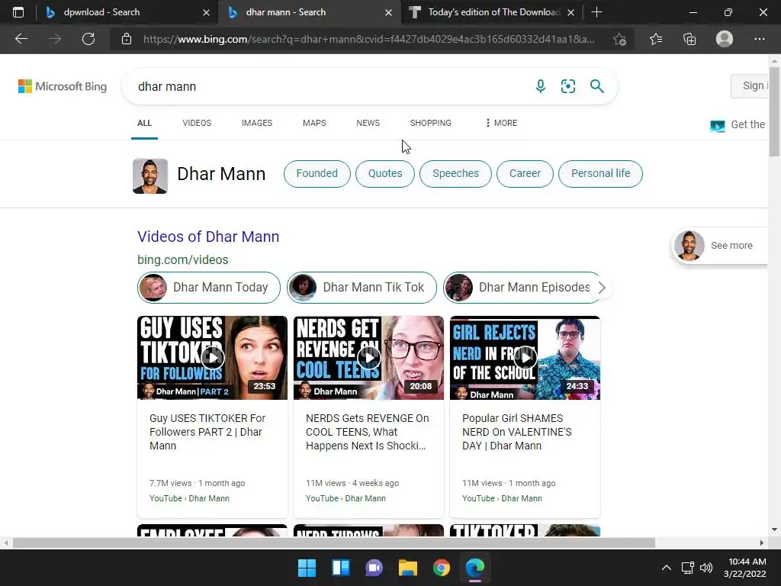781x586 pixels.
Task: Play Nerds Get Revenge video thumbnail
Action: click(x=368, y=358)
